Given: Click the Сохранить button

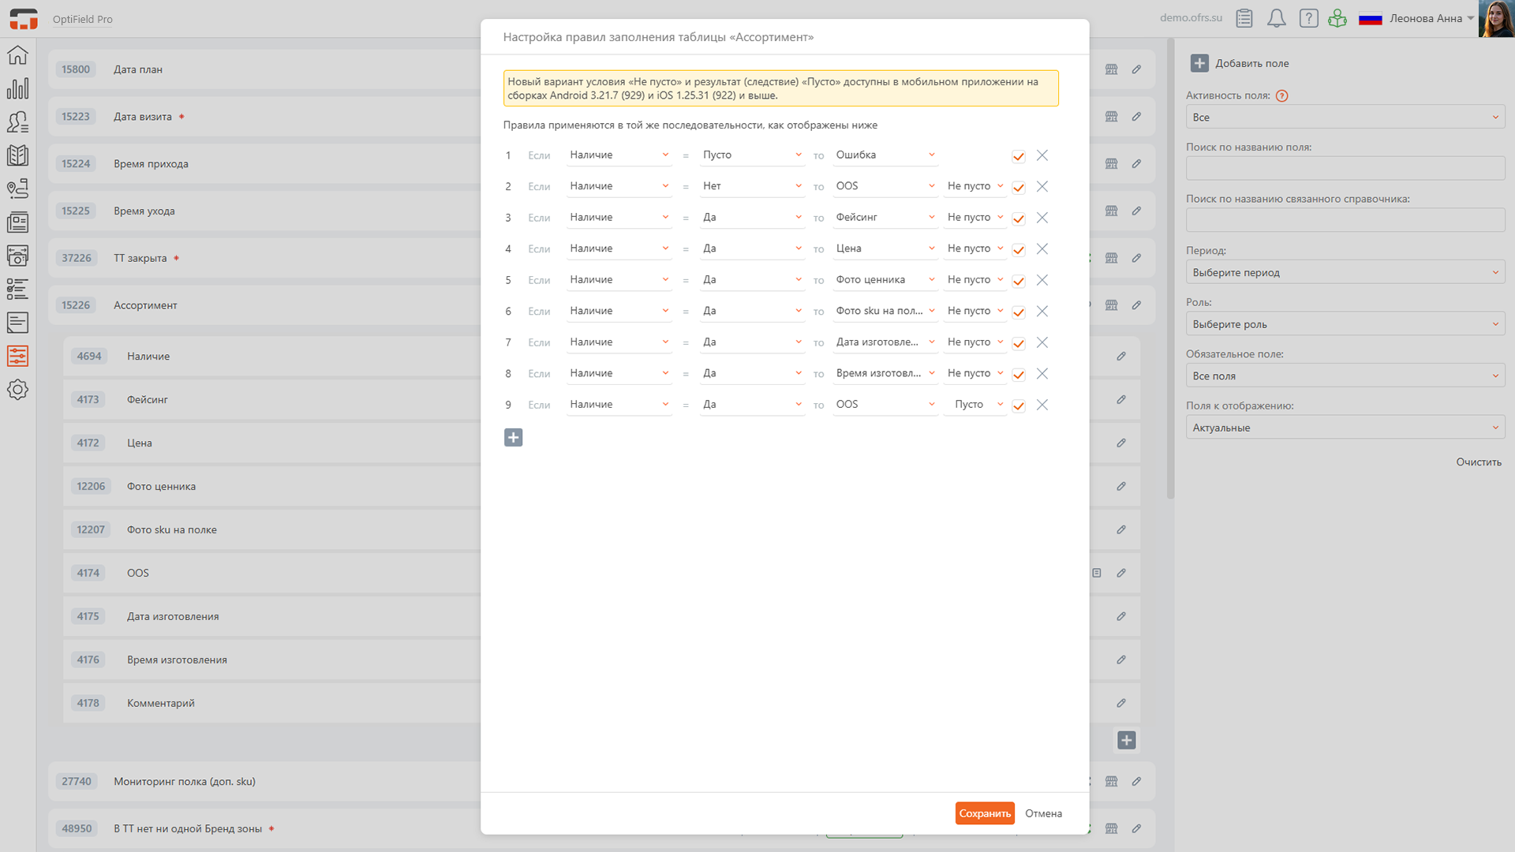Looking at the screenshot, I should (x=984, y=813).
